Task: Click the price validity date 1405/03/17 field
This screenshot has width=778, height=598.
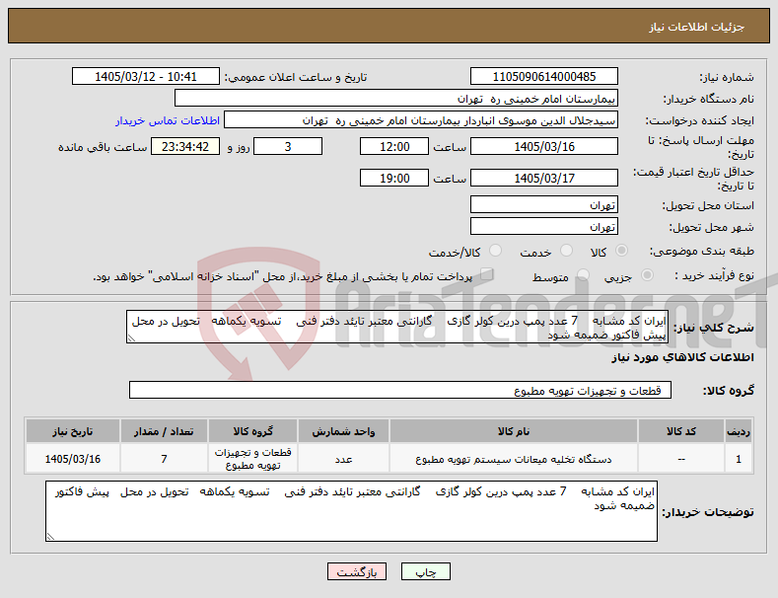Action: click(543, 178)
